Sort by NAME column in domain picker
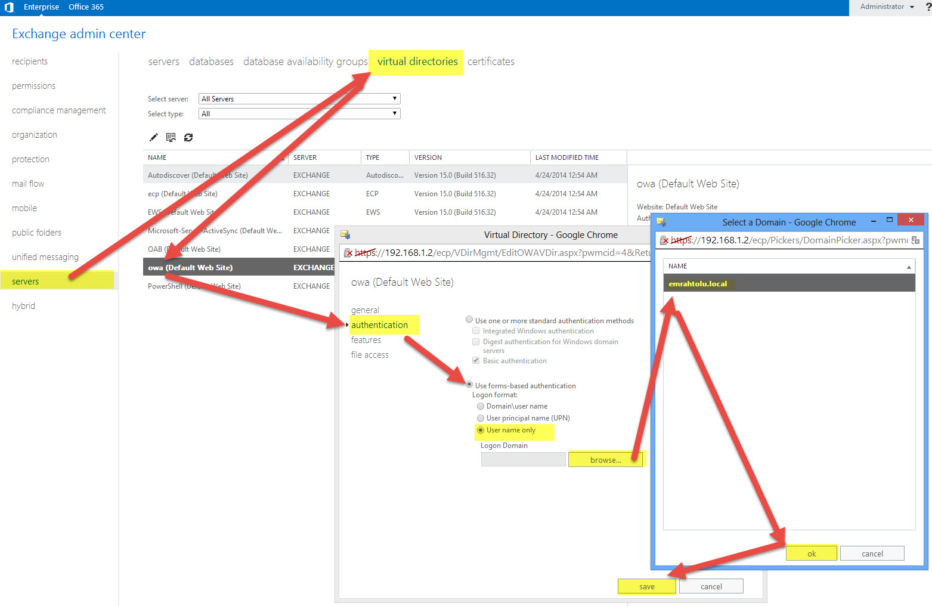932x606 pixels. [788, 266]
